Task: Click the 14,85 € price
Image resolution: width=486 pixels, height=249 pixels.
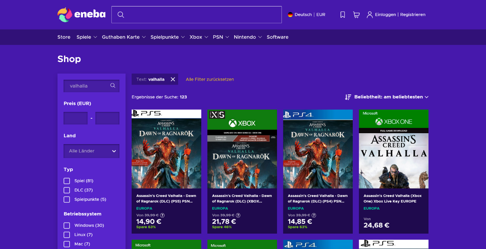Action: click(300, 221)
